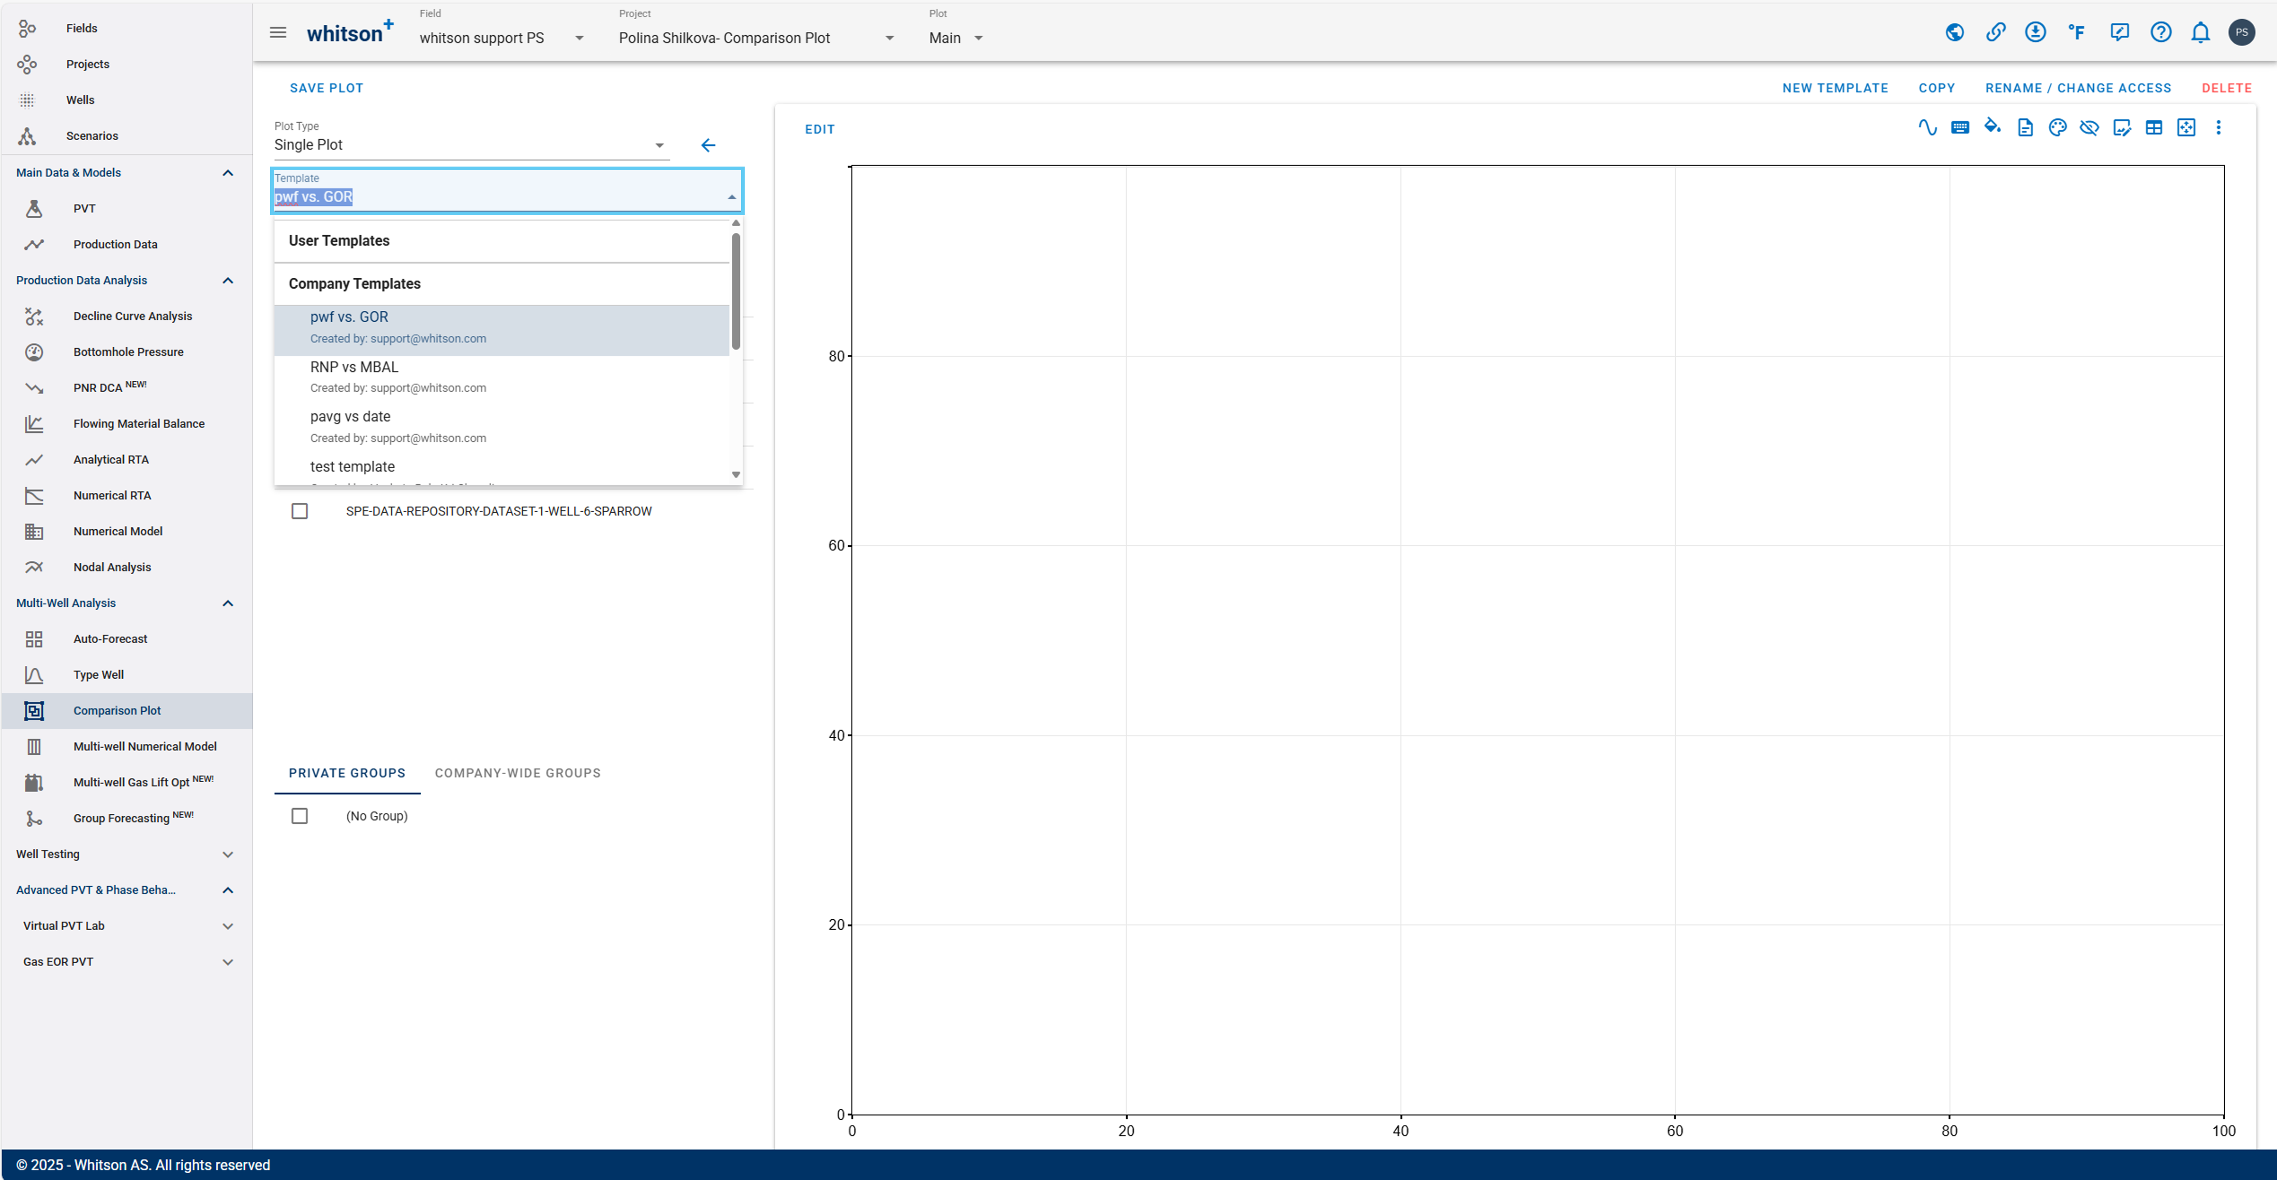Click the template list scroll-down arrow
This screenshot has width=2277, height=1180.
pos(735,475)
